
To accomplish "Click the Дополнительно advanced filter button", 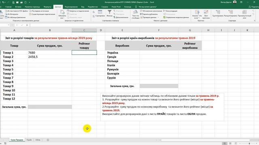I will pos(121,17).
